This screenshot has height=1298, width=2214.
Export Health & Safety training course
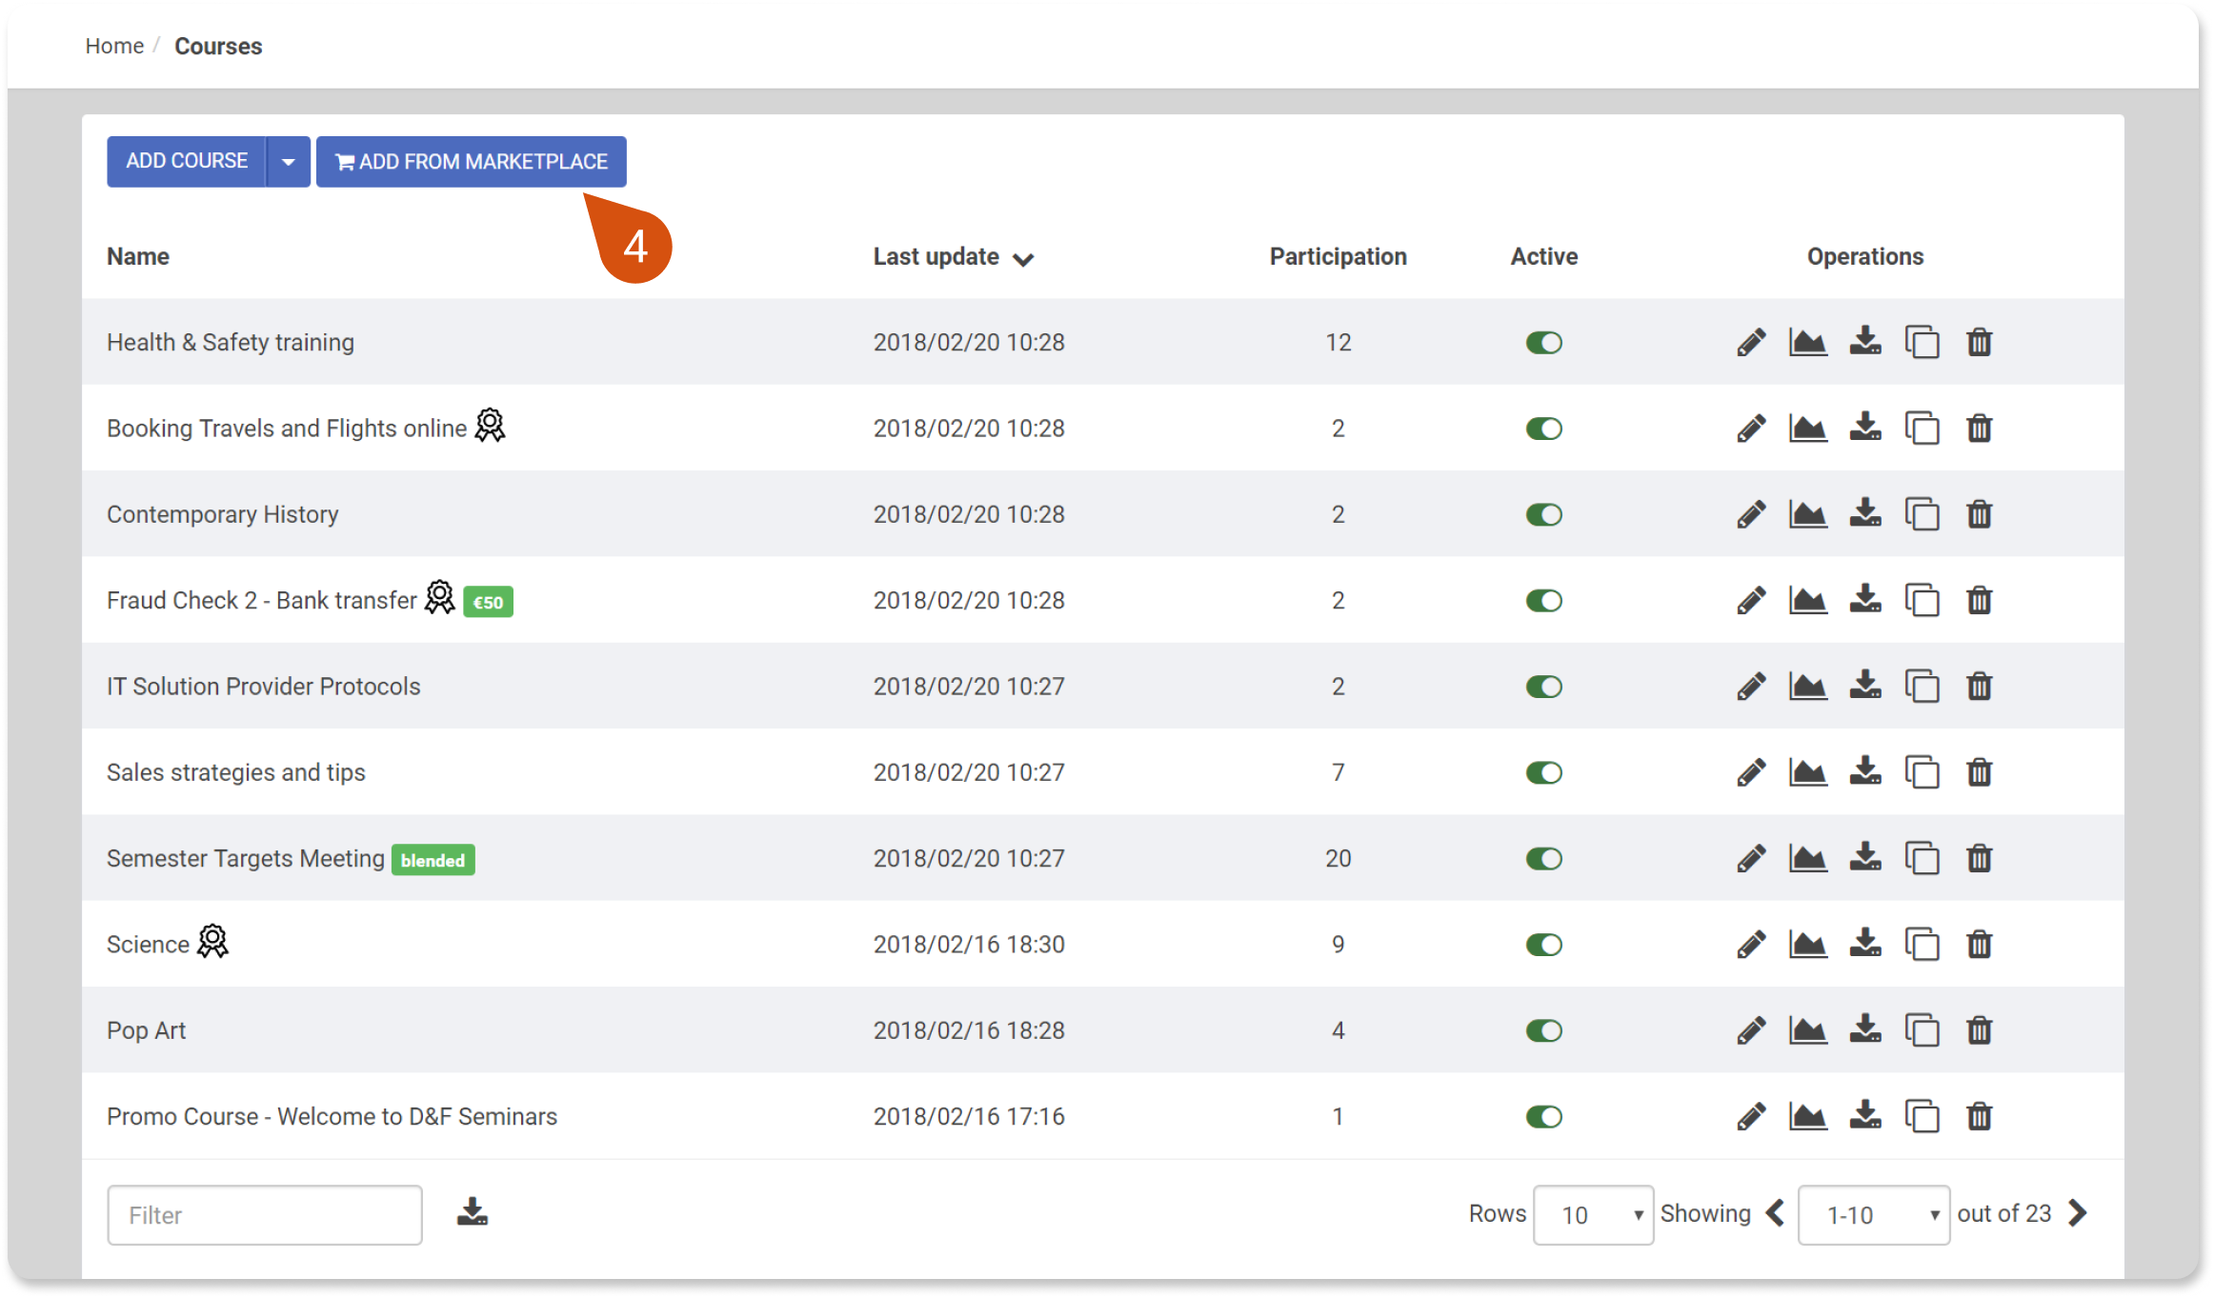click(x=1865, y=342)
